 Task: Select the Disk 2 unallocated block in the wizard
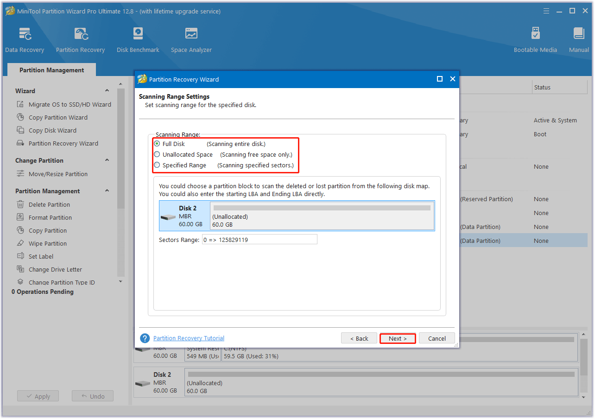[x=322, y=216]
